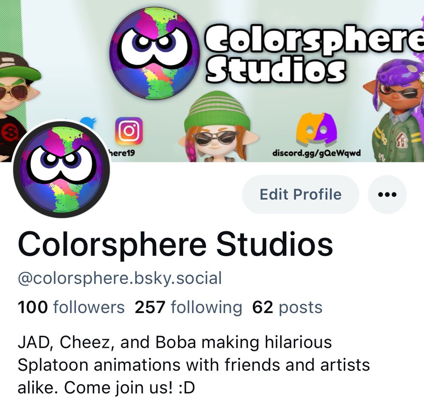The image size is (424, 415).
Task: Click the profile bio description text
Action: [194, 364]
